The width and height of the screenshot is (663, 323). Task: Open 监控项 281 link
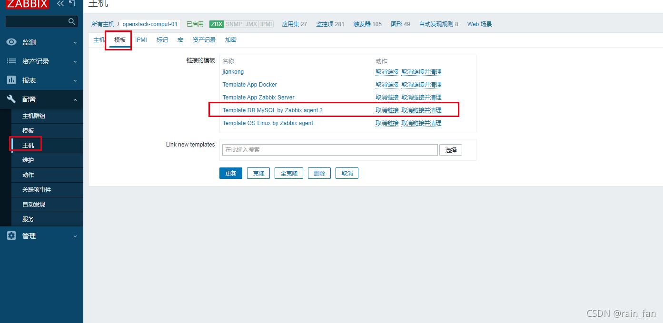click(x=330, y=24)
